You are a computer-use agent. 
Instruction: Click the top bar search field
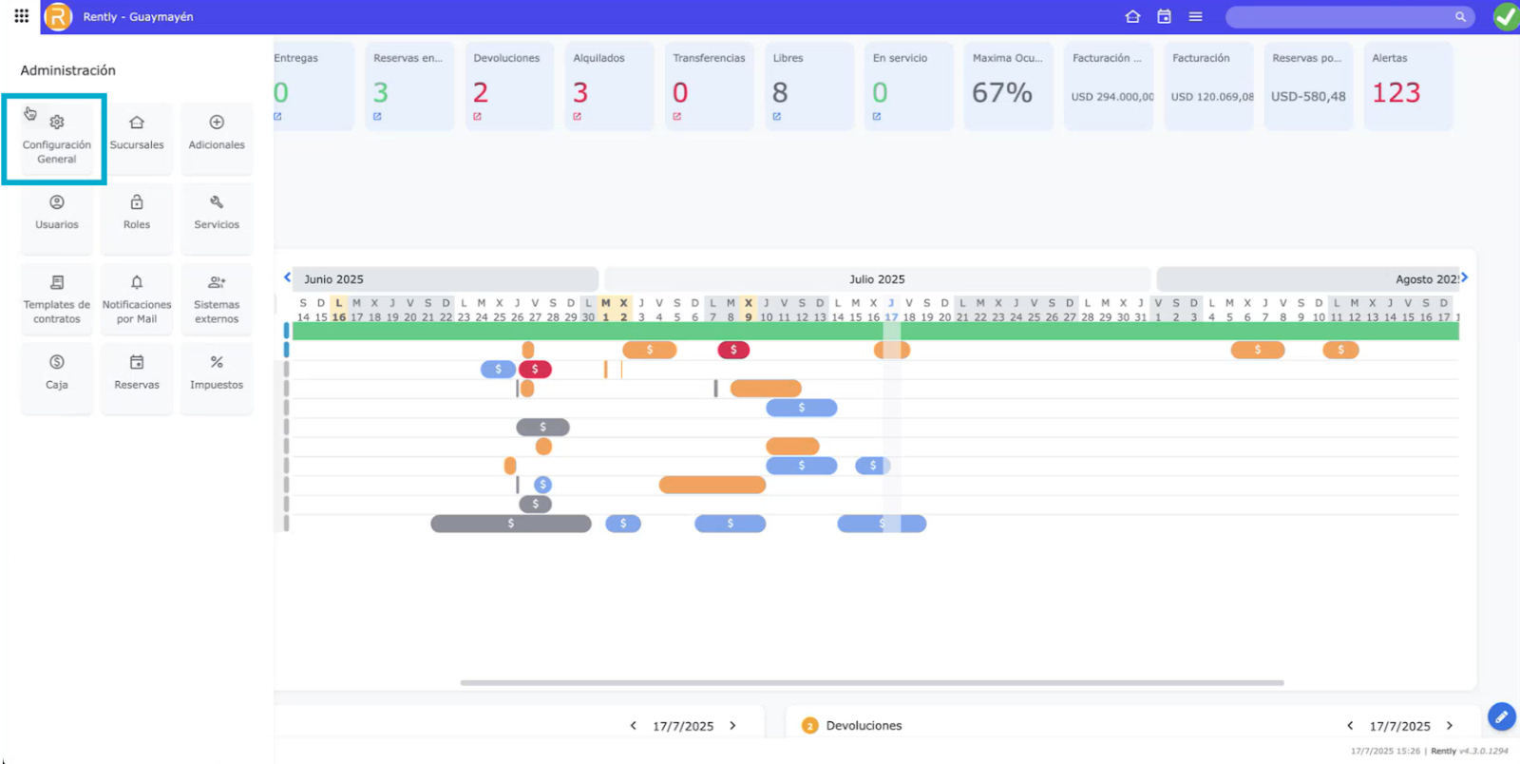1339,17
